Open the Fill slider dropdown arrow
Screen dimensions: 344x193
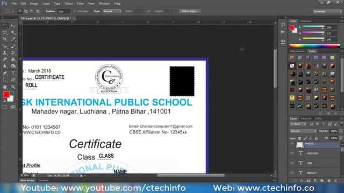[x=341, y=138]
